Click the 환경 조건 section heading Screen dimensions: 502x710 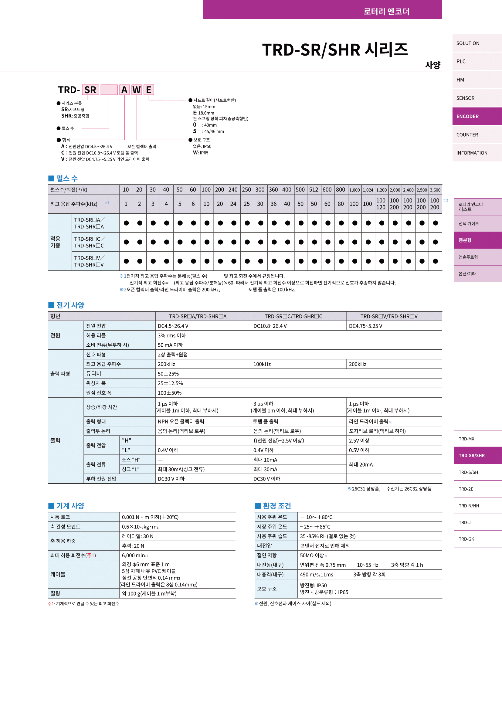273,506
